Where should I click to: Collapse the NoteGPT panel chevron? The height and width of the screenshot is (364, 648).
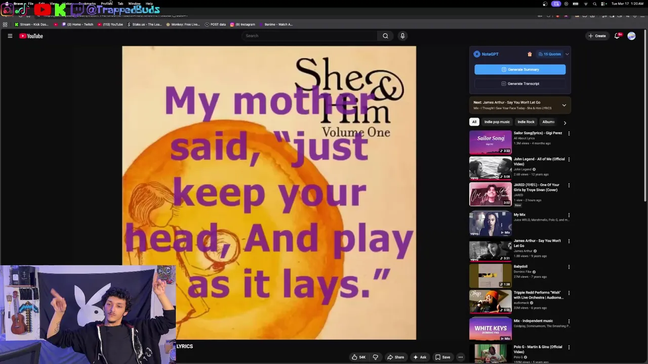pos(567,54)
